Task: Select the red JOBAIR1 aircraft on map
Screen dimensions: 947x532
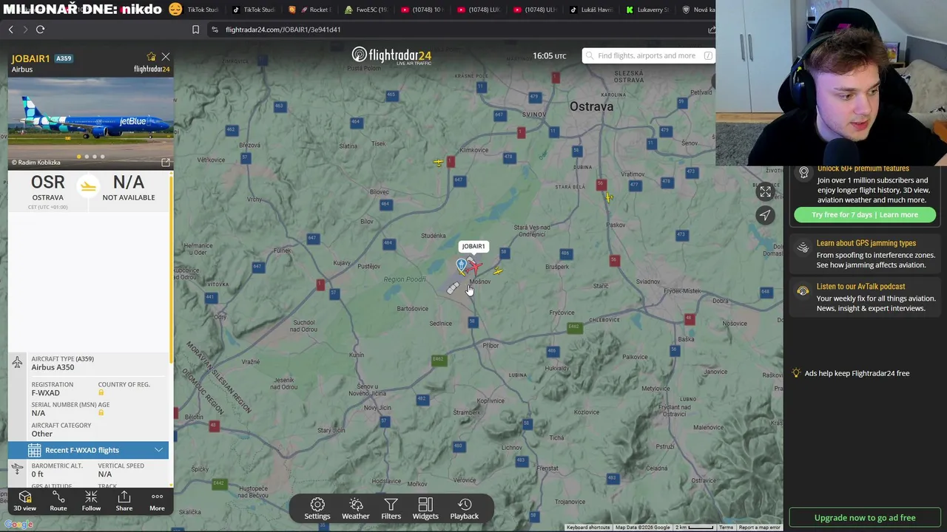Action: tap(474, 267)
